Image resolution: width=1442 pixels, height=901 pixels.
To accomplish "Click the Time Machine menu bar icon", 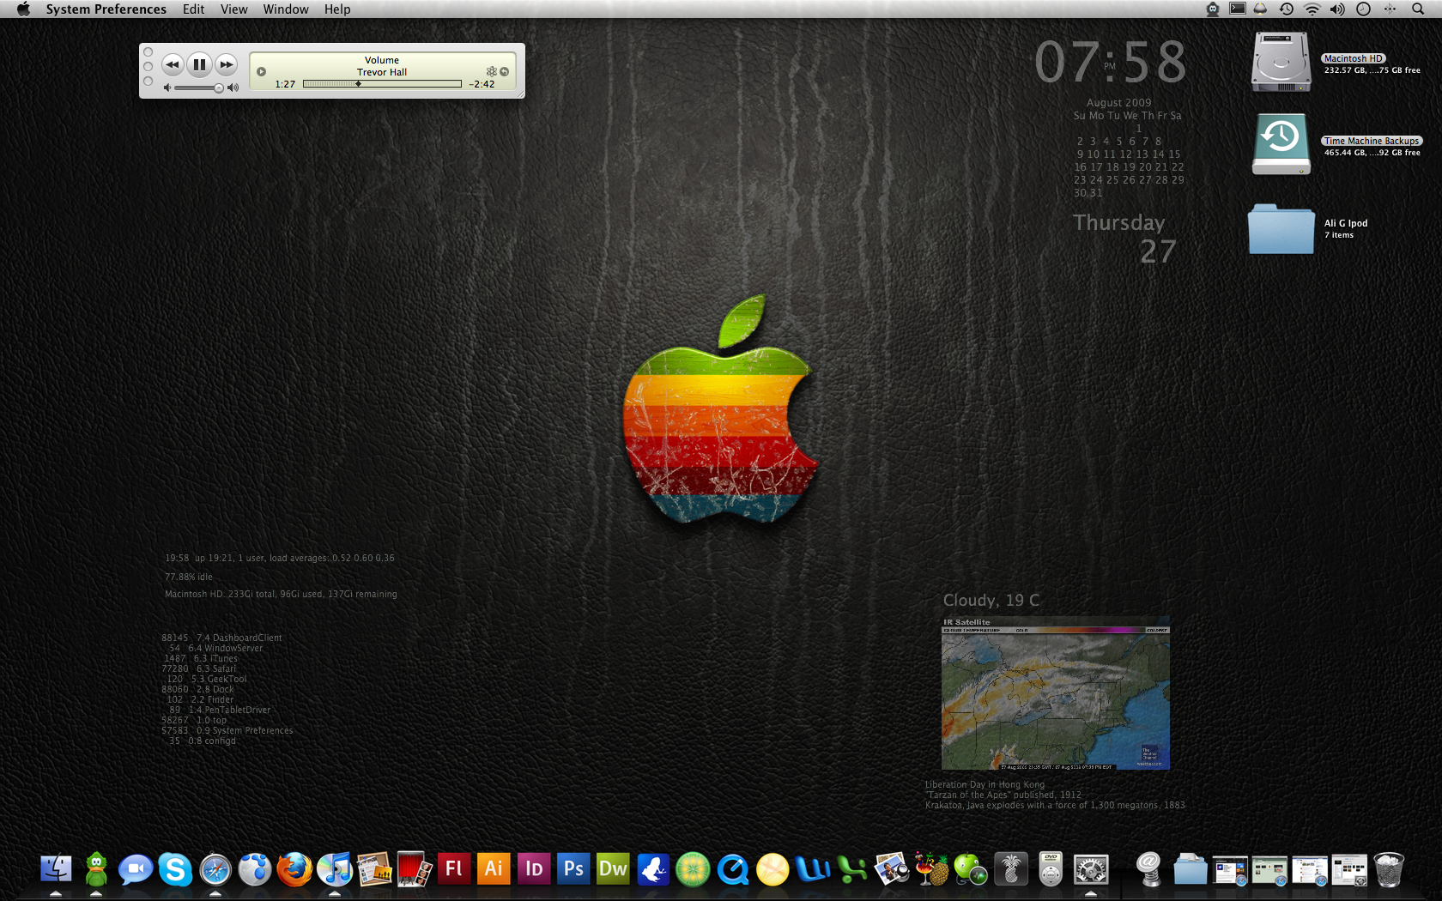I will 1287,9.
